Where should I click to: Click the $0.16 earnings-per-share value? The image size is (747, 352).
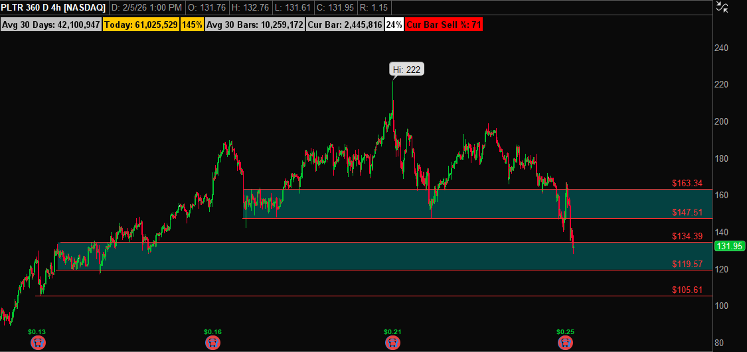[x=212, y=331]
